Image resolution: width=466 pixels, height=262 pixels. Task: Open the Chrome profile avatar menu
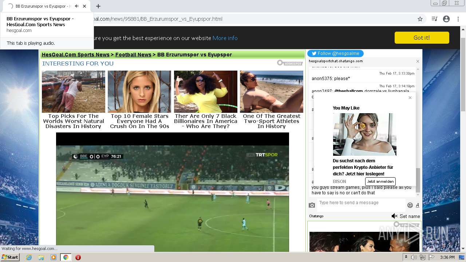point(446,19)
